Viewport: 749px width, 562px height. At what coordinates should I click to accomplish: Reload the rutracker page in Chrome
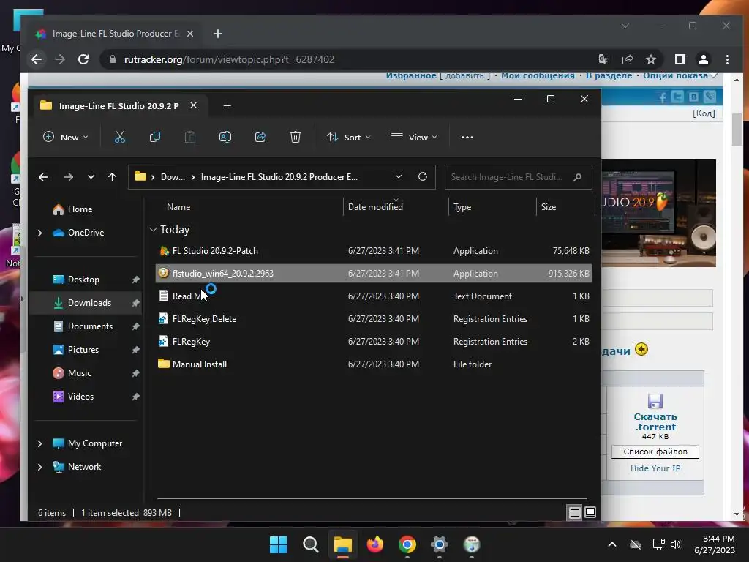(x=83, y=59)
